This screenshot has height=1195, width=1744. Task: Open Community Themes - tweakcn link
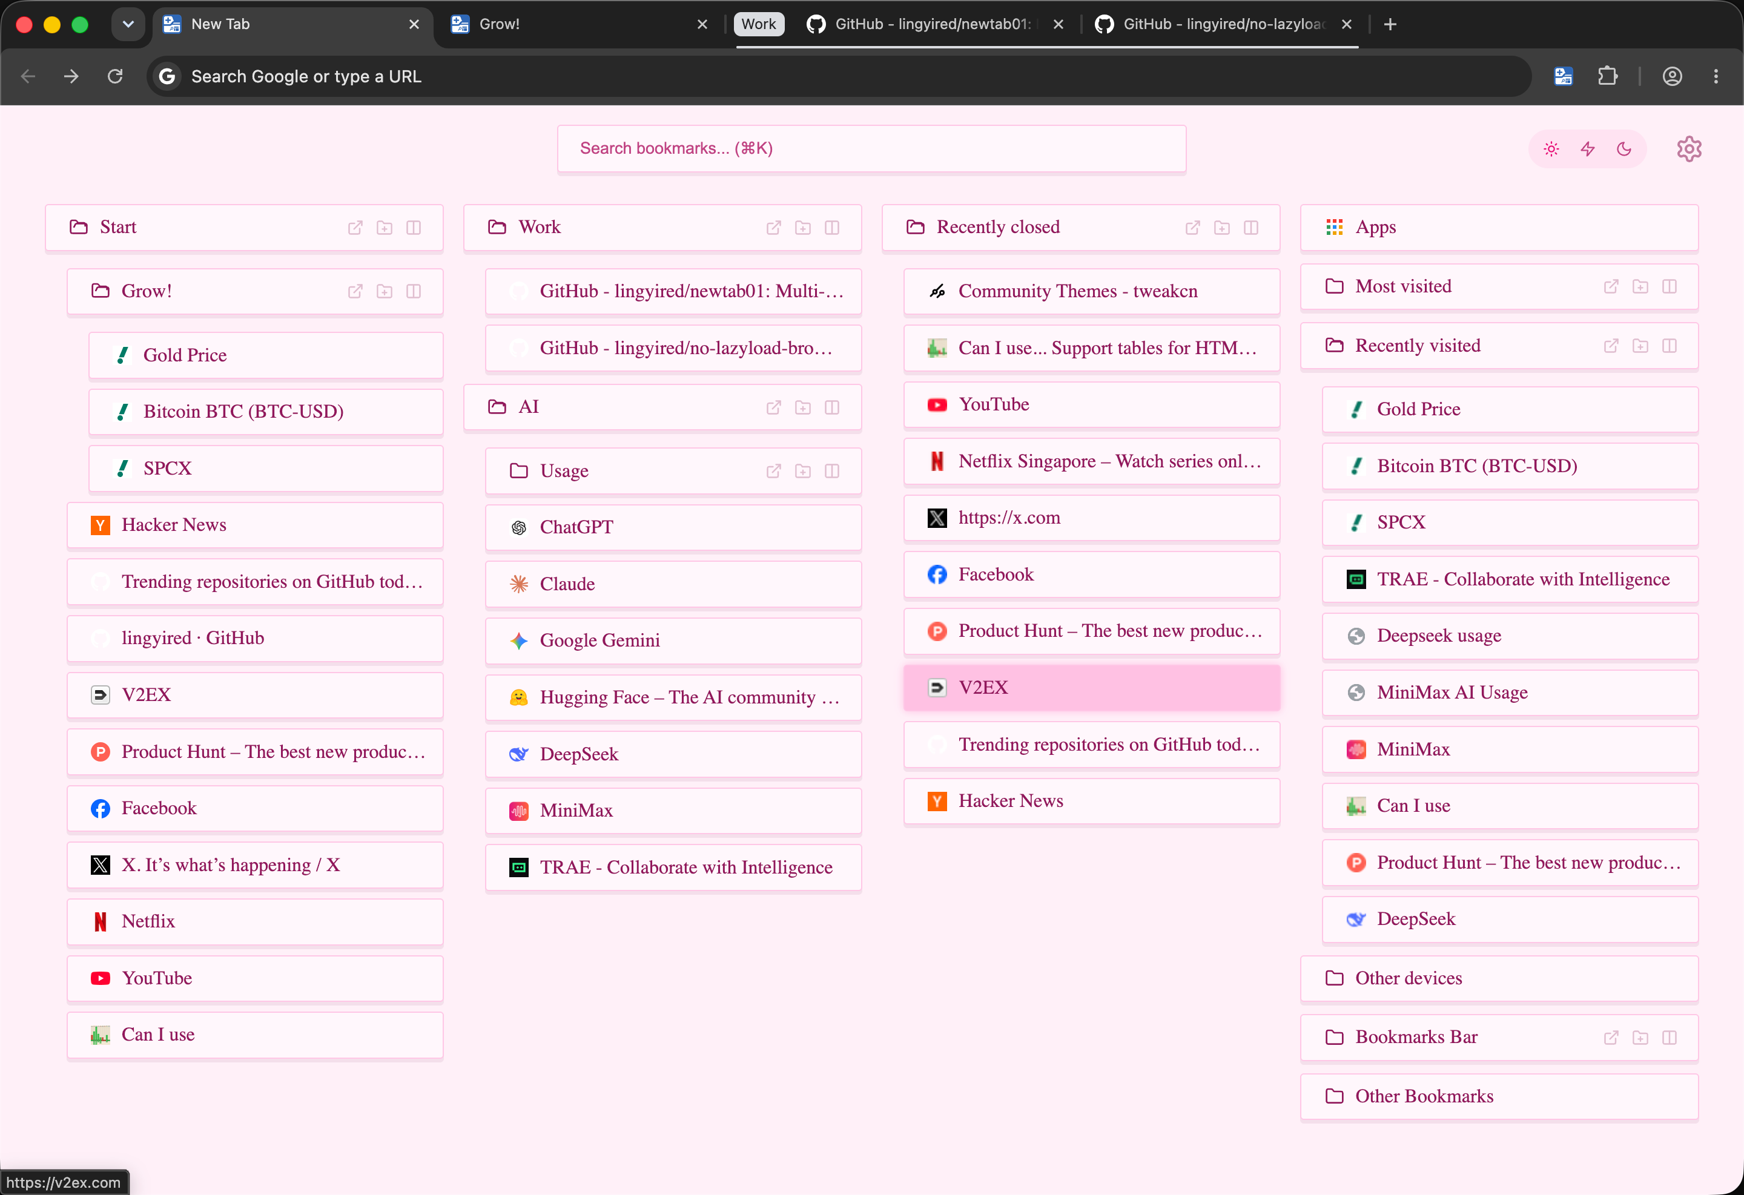point(1092,291)
